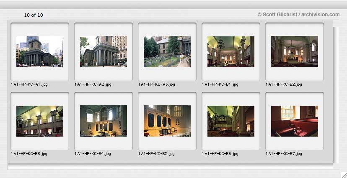347x178 pixels.
Task: Click the filename label 1A1-HP-KC-B2.jpg
Action: point(284,84)
